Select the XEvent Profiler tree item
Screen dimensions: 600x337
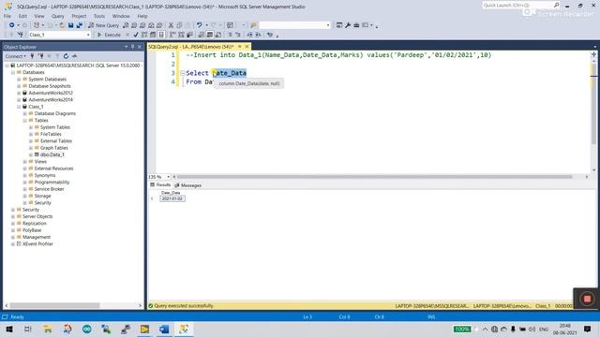[x=37, y=244]
